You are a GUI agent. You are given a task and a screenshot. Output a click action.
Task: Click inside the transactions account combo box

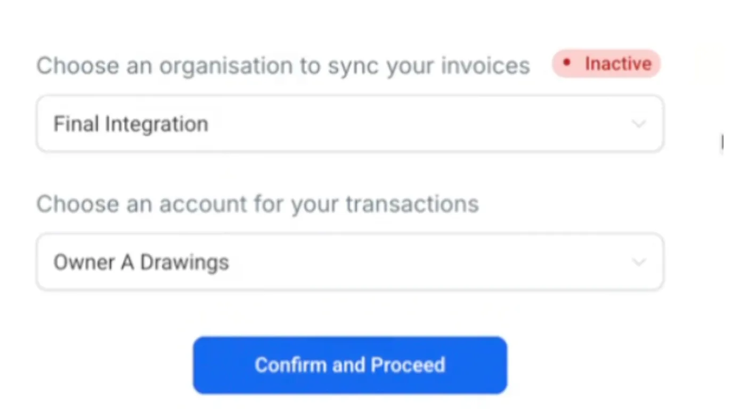tap(349, 261)
